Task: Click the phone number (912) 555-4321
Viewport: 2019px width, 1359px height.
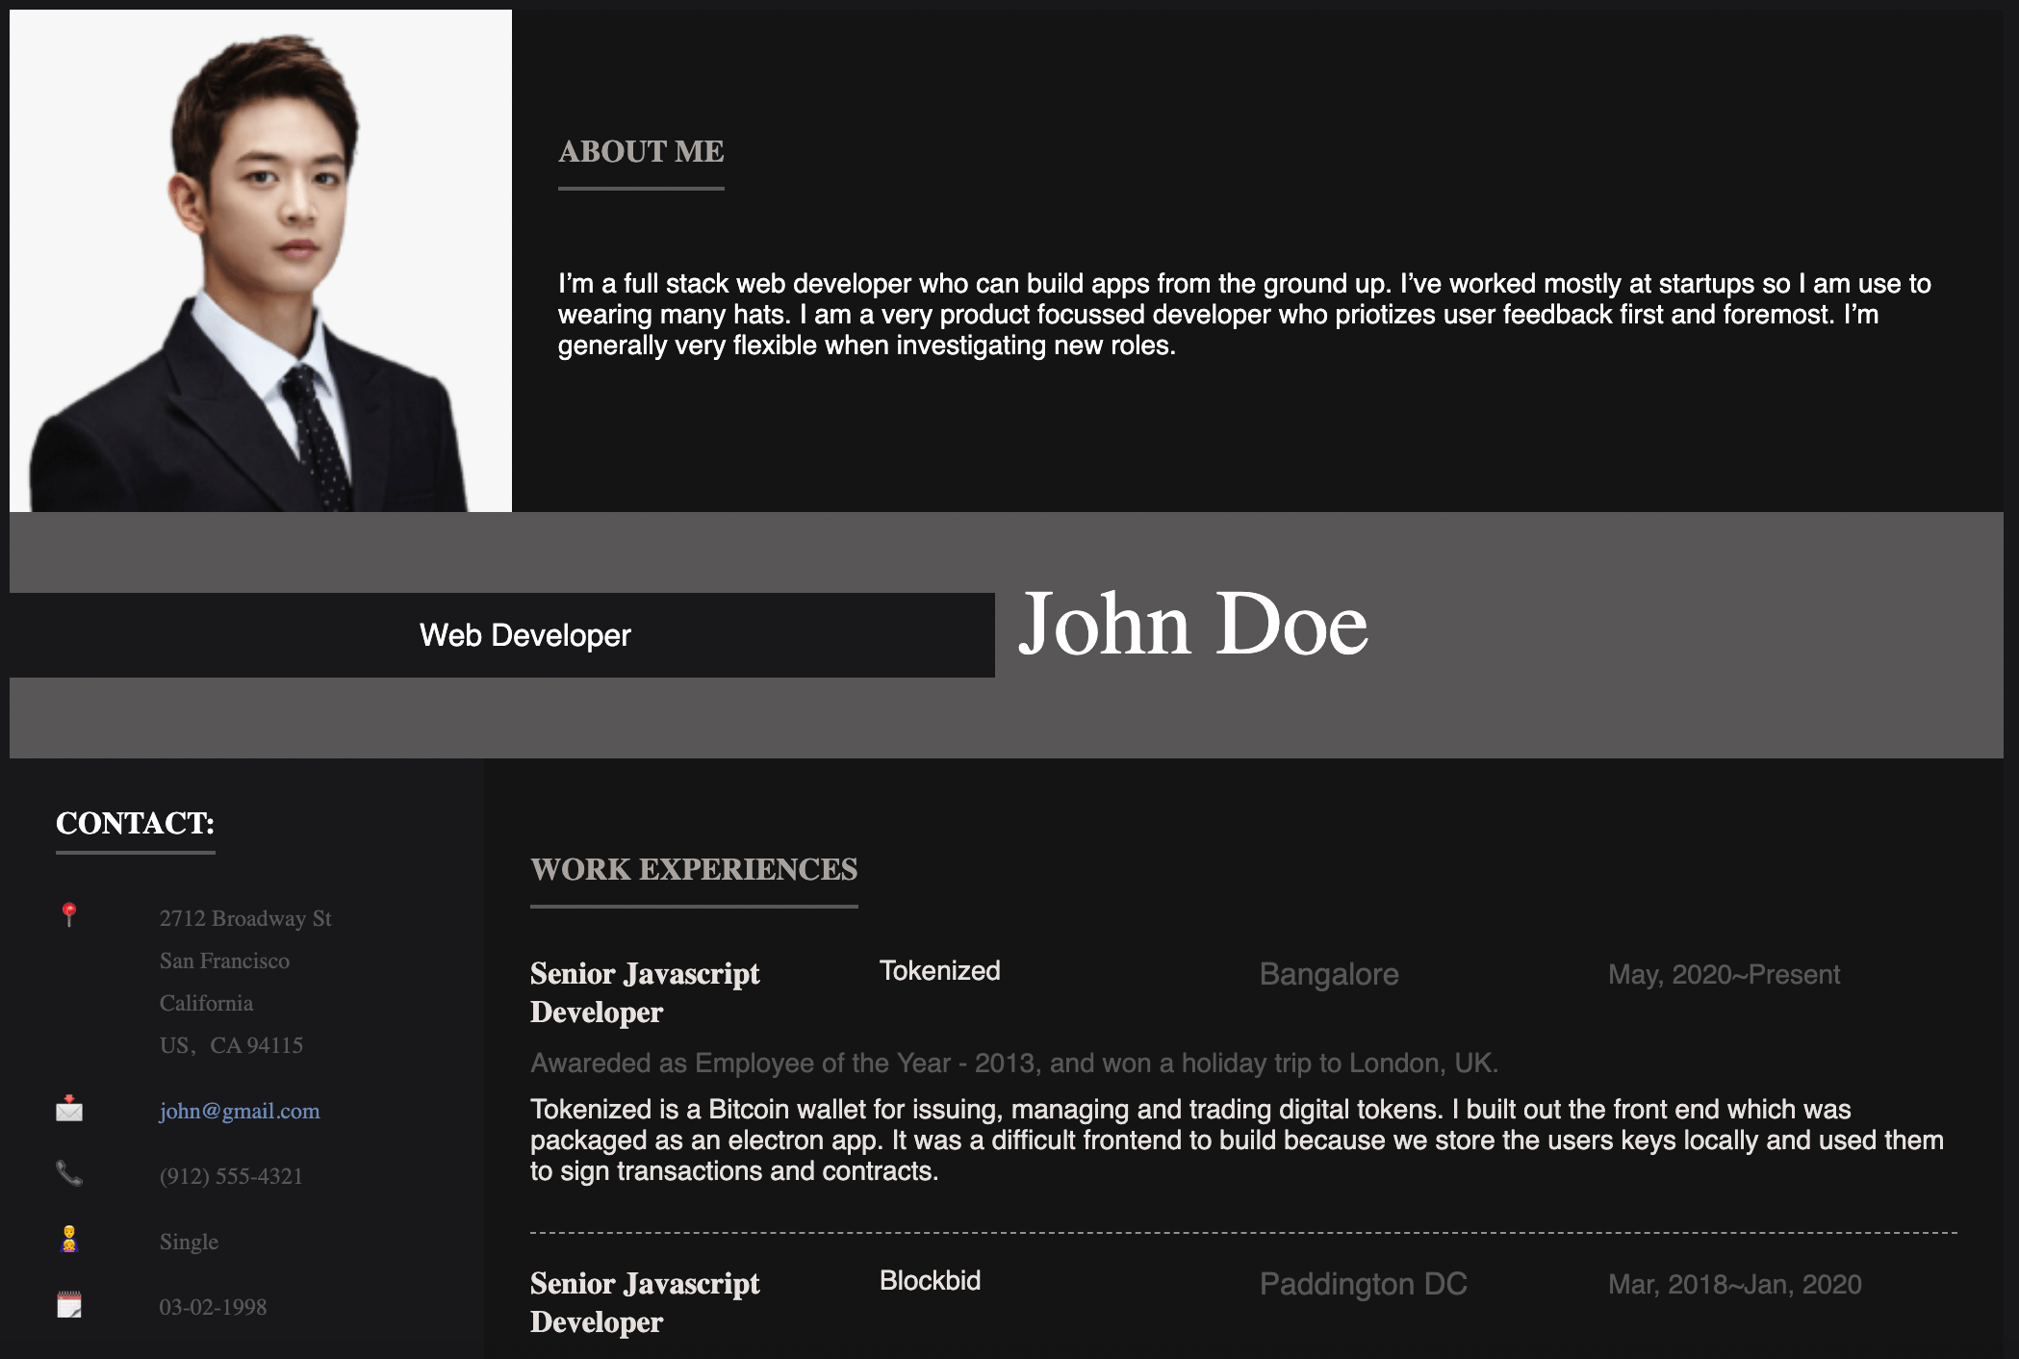Action: coord(231,1176)
